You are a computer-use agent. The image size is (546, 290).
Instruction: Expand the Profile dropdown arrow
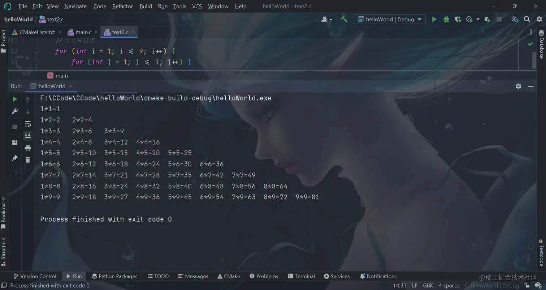tap(478, 19)
